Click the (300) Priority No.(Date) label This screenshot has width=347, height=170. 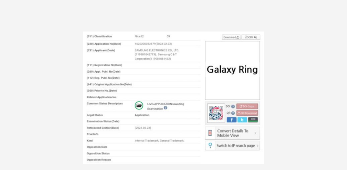(102, 91)
